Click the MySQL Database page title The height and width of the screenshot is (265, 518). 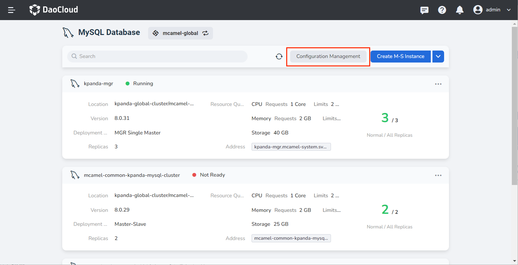click(x=109, y=32)
